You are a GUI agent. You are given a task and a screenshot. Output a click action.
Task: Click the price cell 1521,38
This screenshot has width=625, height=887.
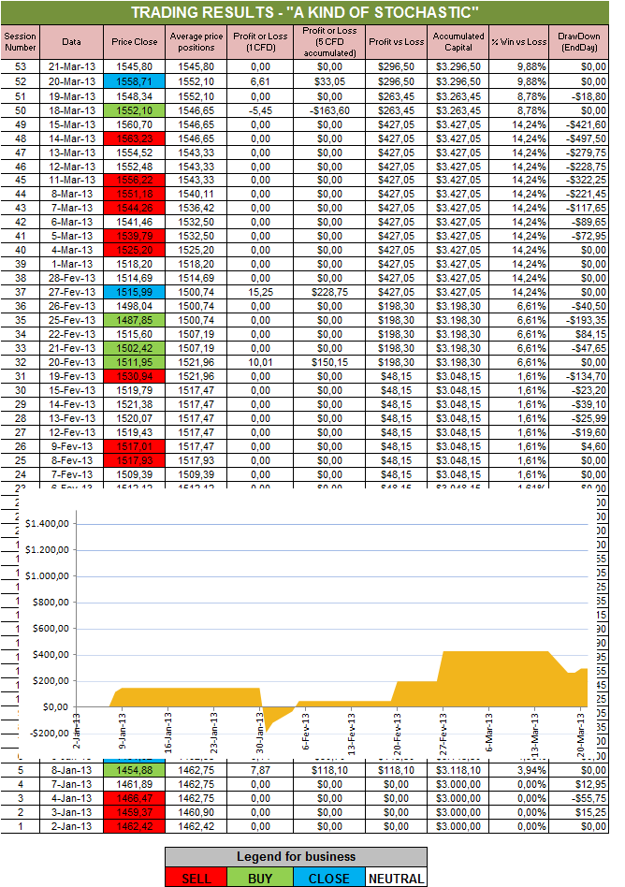(x=134, y=404)
